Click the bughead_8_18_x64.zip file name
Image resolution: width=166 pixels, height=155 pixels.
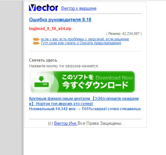[50, 29]
